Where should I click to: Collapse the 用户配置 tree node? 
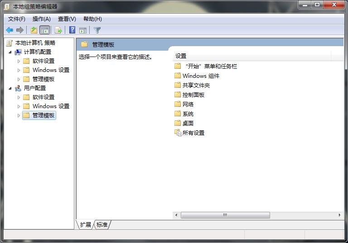click(x=10, y=88)
